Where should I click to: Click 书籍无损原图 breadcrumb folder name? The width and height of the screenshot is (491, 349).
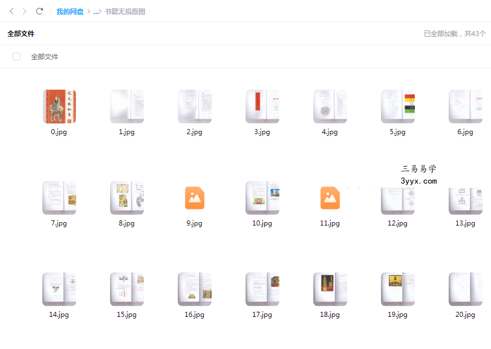(125, 12)
